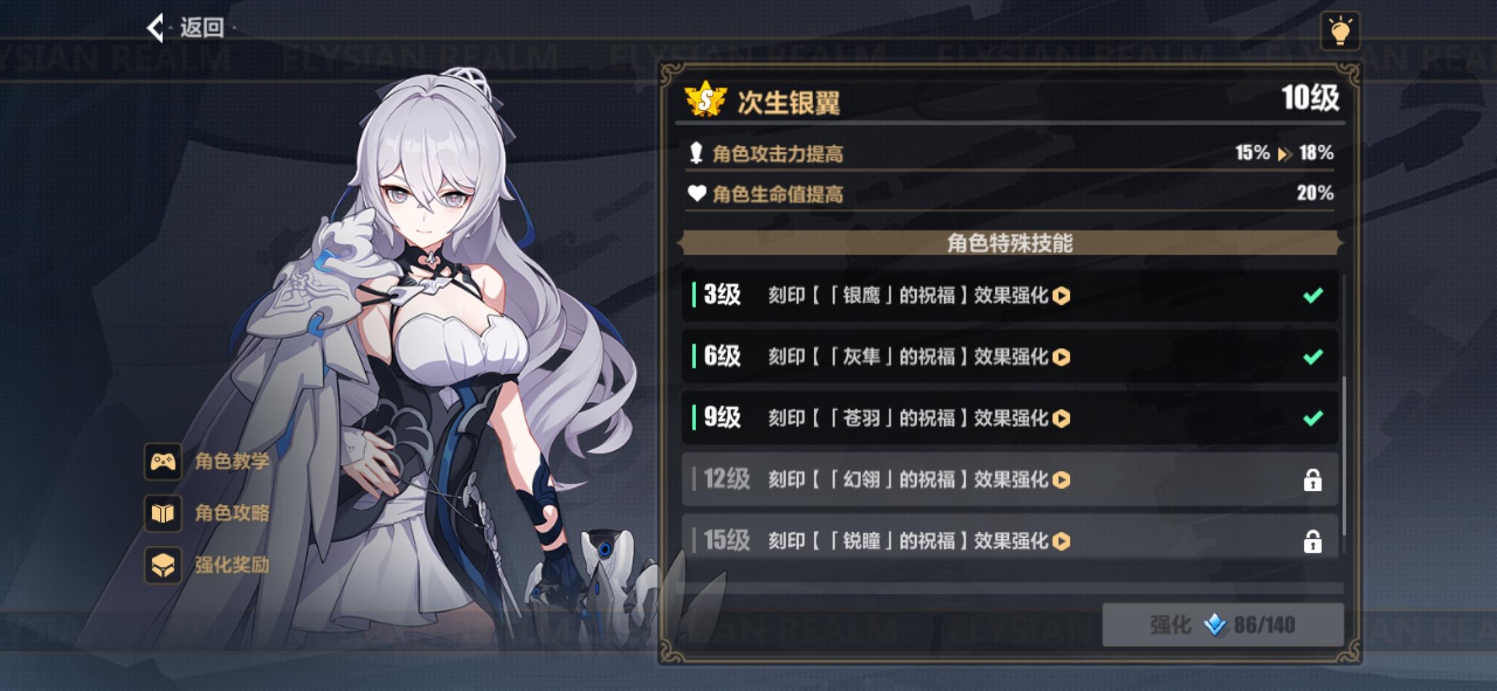Expand 「银鹰」的祝福 detail arrow
The width and height of the screenshot is (1497, 691).
(1061, 296)
